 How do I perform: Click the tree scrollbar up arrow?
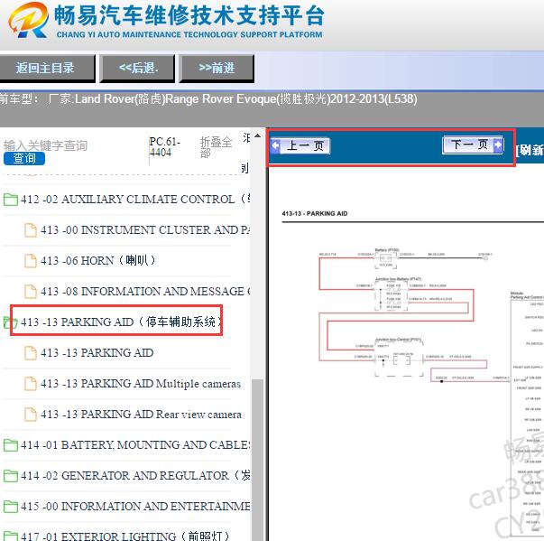[x=257, y=135]
